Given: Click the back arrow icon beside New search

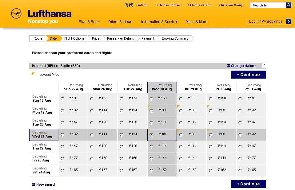Looking at the screenshot, I should point(34,184).
